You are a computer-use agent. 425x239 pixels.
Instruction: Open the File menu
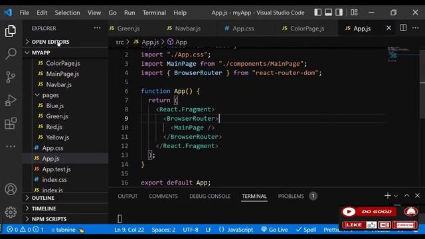click(24, 13)
